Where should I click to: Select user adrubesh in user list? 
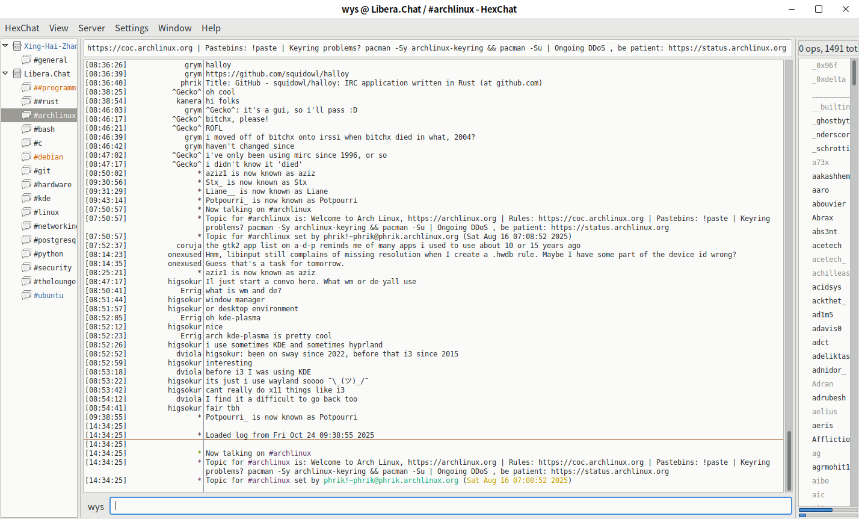828,398
